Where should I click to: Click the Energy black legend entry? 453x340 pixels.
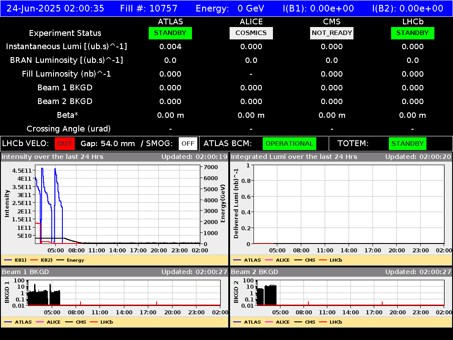click(70, 260)
